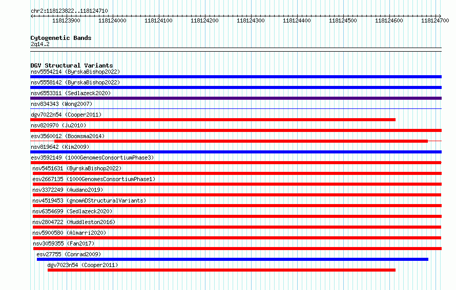Click ruler position 118124300
This screenshot has width=456, height=290.
[251, 20]
